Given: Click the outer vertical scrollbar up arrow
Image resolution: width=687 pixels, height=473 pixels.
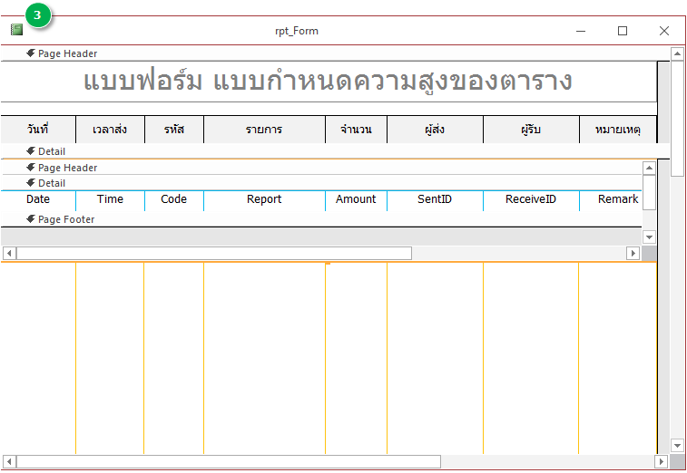Looking at the screenshot, I should click(x=676, y=53).
